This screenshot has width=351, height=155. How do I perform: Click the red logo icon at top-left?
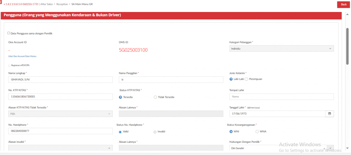1,2
